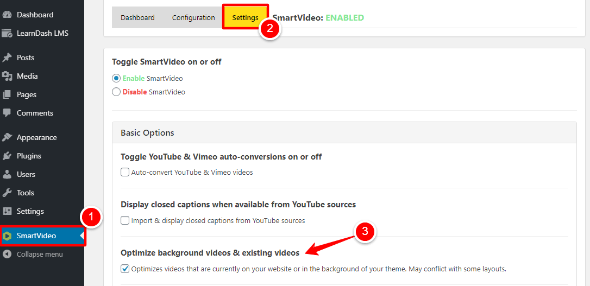The width and height of the screenshot is (590, 286).
Task: Click the Plugins plug icon
Action: coord(7,156)
